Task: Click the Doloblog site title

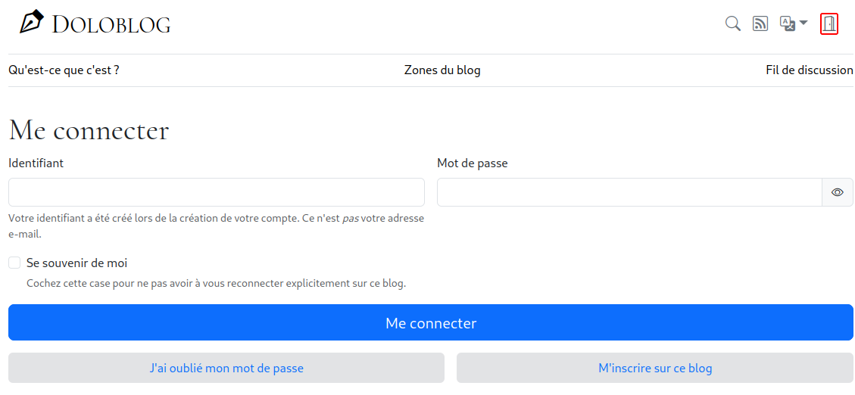Action: coord(111,24)
